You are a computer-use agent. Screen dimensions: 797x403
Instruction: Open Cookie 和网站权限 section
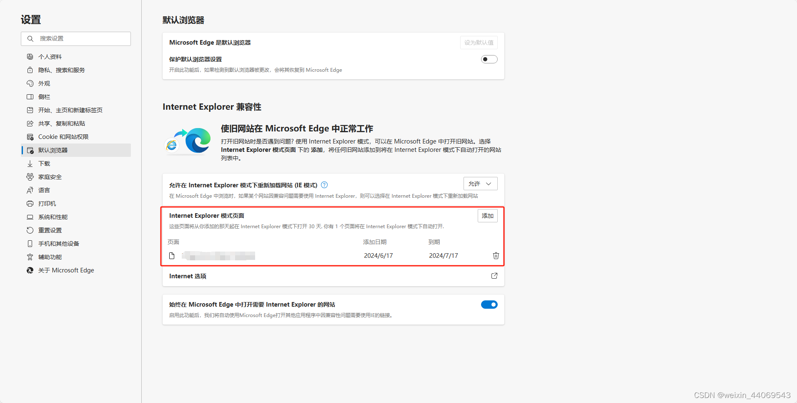pos(76,137)
